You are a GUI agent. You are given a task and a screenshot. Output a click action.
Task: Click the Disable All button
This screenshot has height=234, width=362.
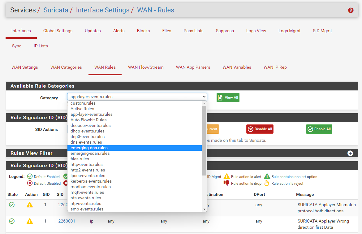tap(260, 129)
